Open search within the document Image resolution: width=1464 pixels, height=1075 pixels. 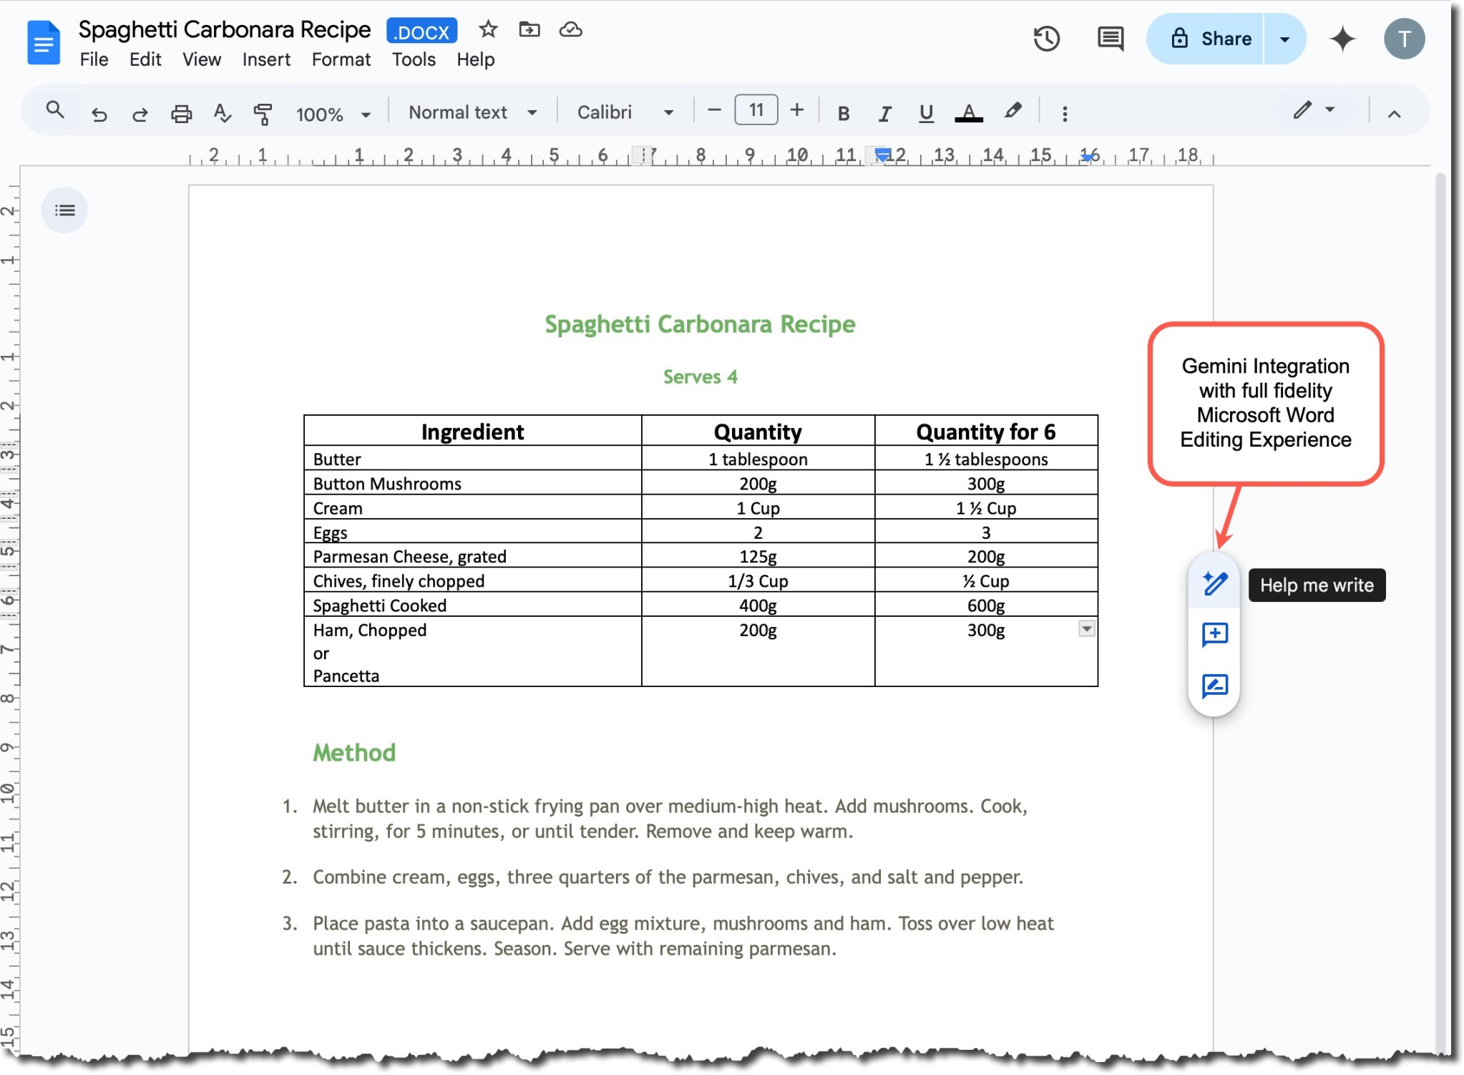click(x=54, y=111)
